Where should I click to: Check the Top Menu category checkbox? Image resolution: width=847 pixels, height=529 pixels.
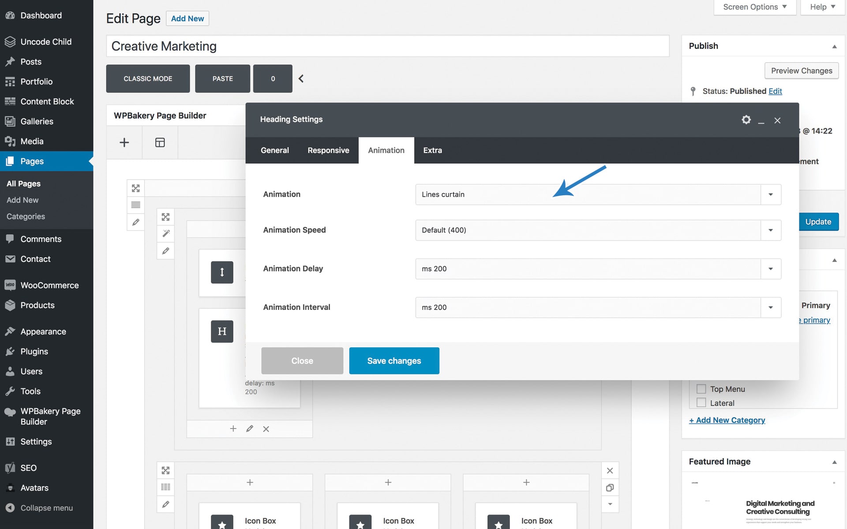pyautogui.click(x=701, y=389)
